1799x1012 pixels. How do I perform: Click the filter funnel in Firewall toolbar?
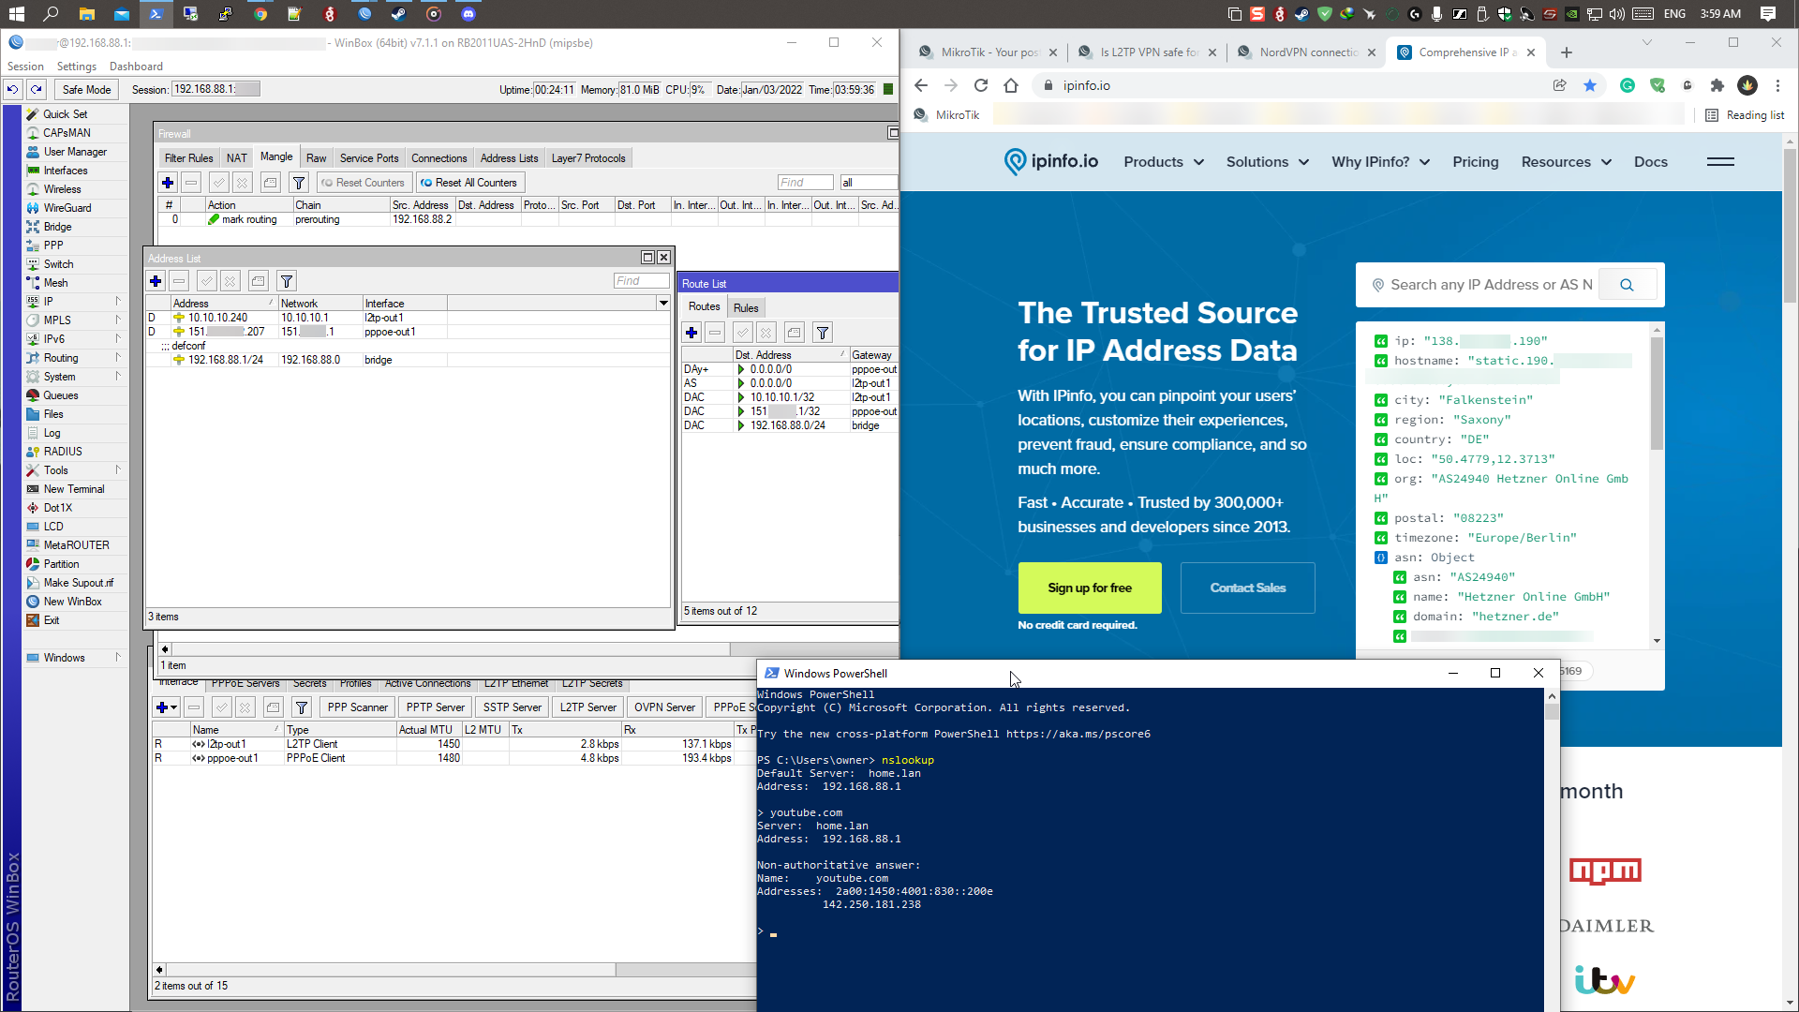[299, 183]
